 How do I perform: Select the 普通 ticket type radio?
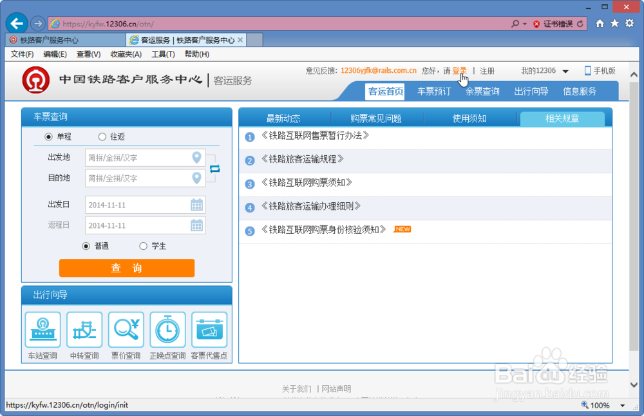(86, 246)
